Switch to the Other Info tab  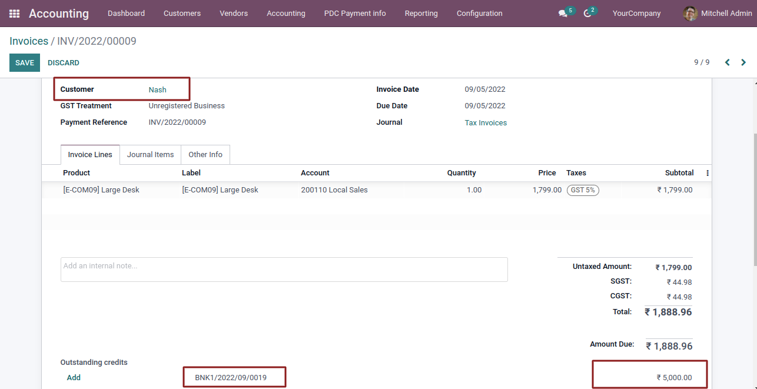[205, 155]
